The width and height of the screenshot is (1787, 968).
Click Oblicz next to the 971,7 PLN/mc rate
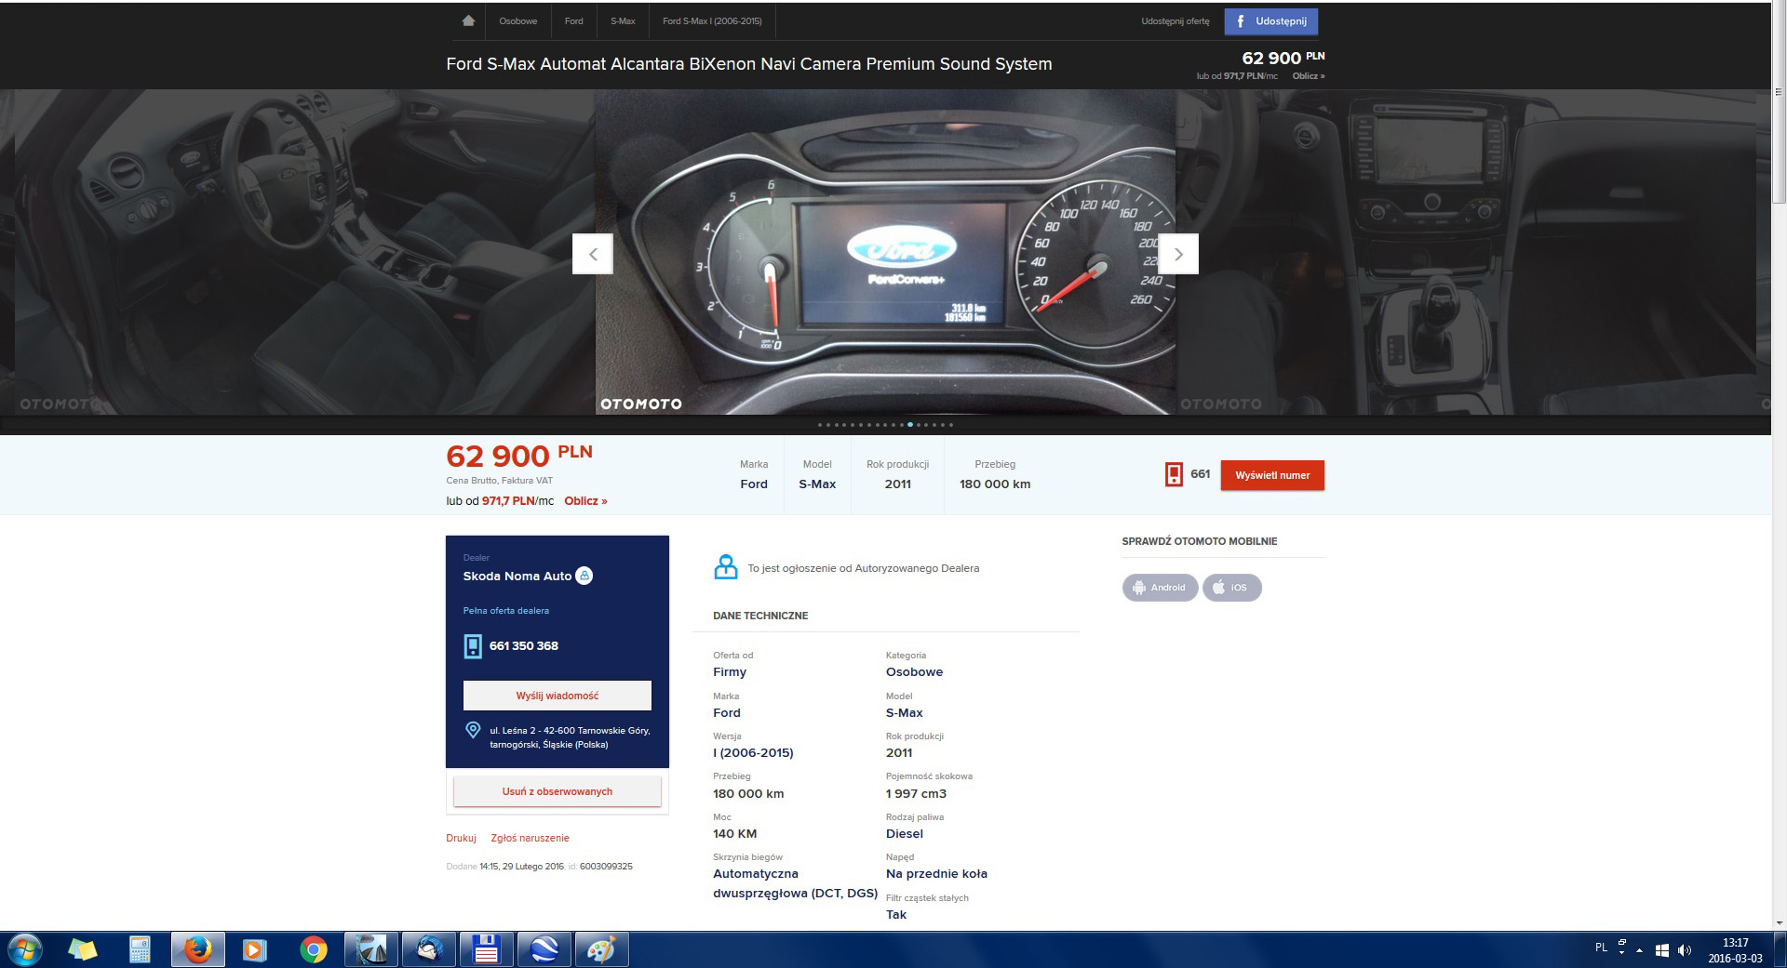point(585,501)
